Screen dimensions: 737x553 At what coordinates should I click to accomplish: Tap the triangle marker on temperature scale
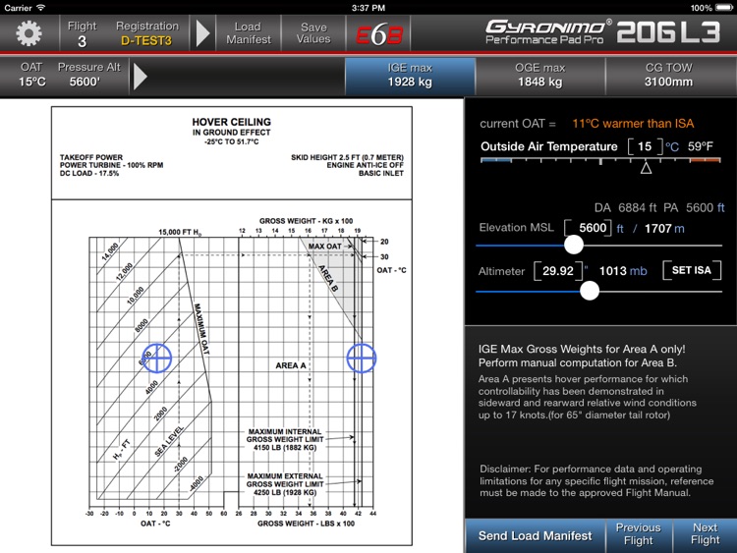pos(646,167)
